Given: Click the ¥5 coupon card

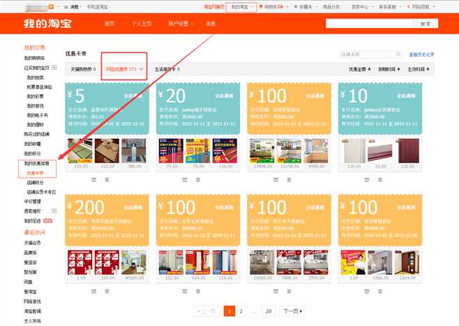Looking at the screenshot, I should coord(107,109).
